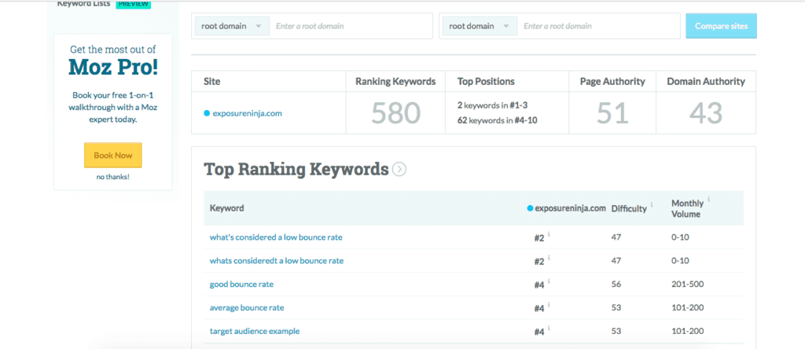
Task: Click info icon in "target audience example" row
Action: pos(549,328)
